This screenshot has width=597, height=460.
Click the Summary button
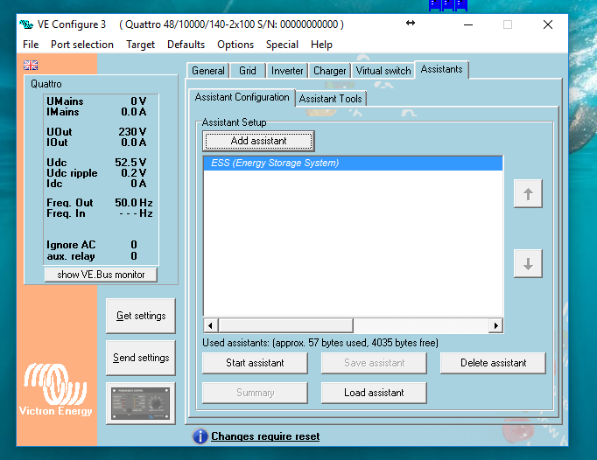point(255,393)
